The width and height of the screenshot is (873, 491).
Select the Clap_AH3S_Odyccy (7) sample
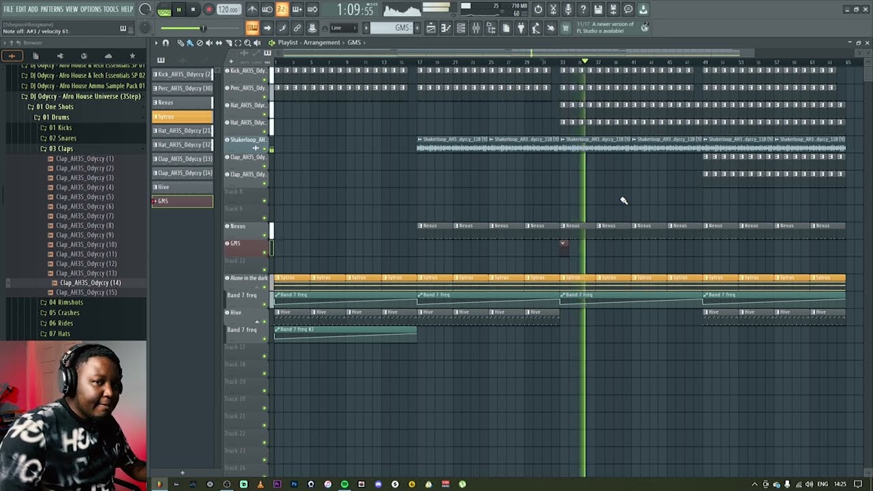(80, 216)
